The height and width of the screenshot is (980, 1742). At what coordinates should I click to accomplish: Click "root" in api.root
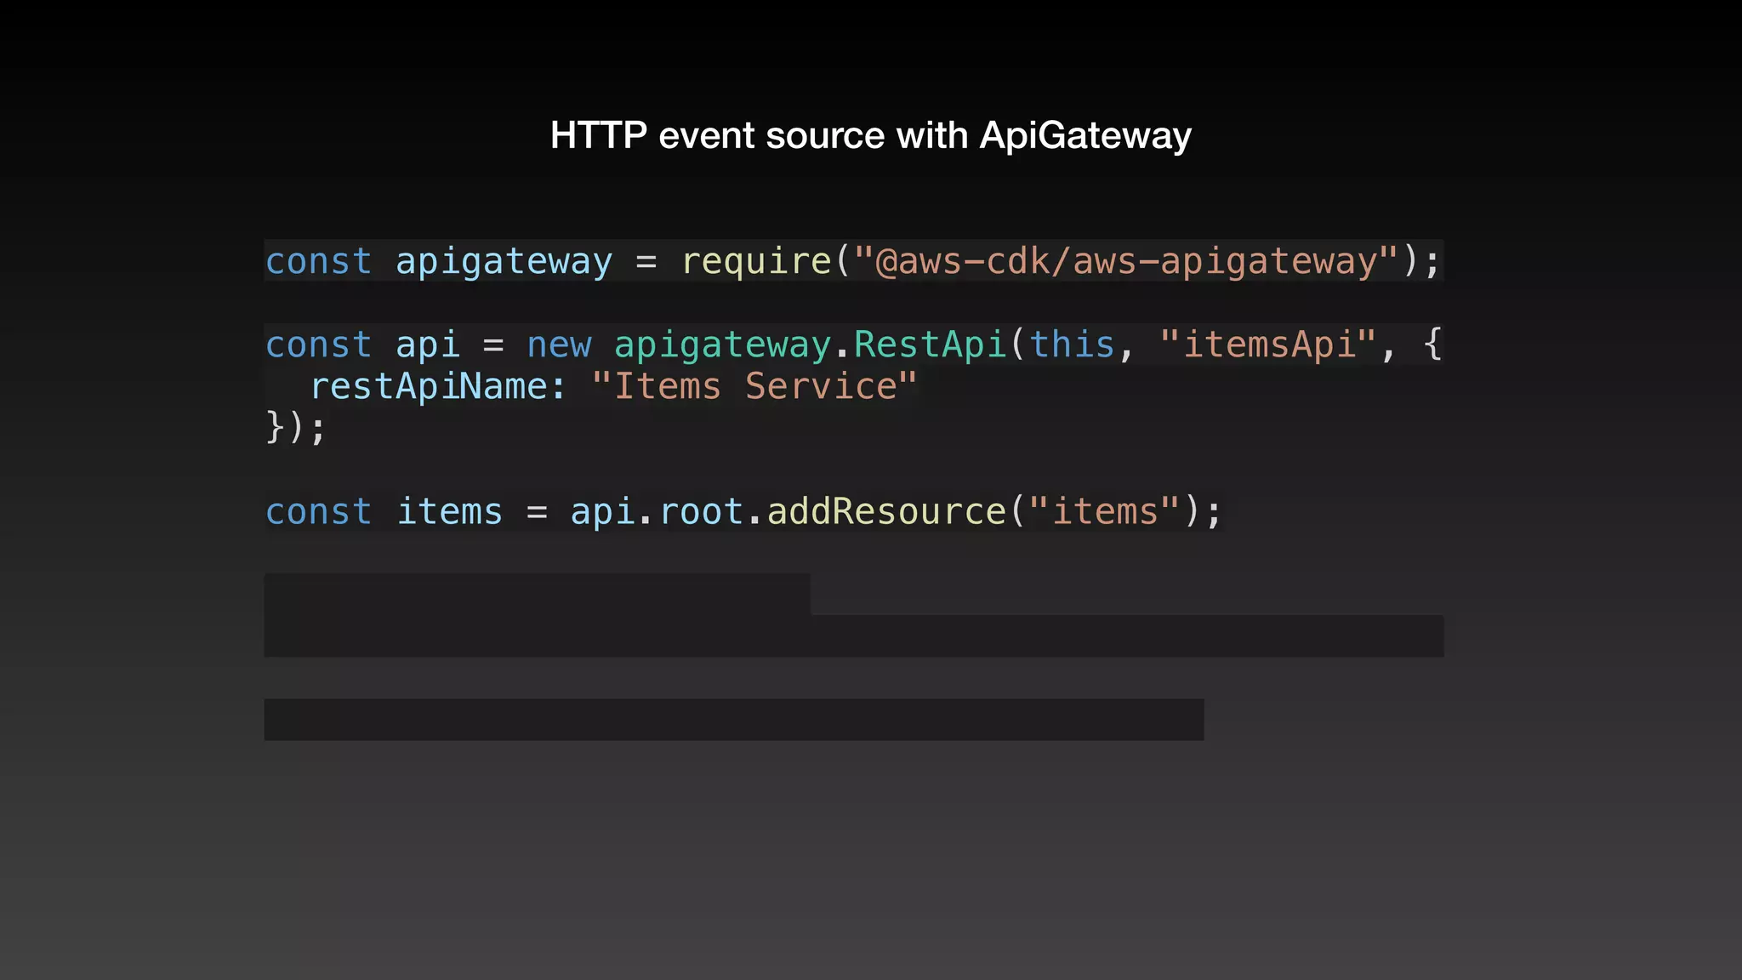point(702,511)
